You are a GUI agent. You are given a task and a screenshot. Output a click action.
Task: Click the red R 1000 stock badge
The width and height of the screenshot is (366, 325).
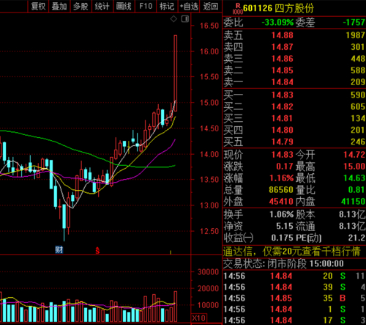click(x=238, y=9)
